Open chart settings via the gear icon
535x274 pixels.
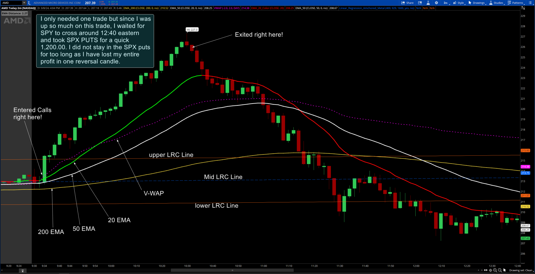pos(436,3)
